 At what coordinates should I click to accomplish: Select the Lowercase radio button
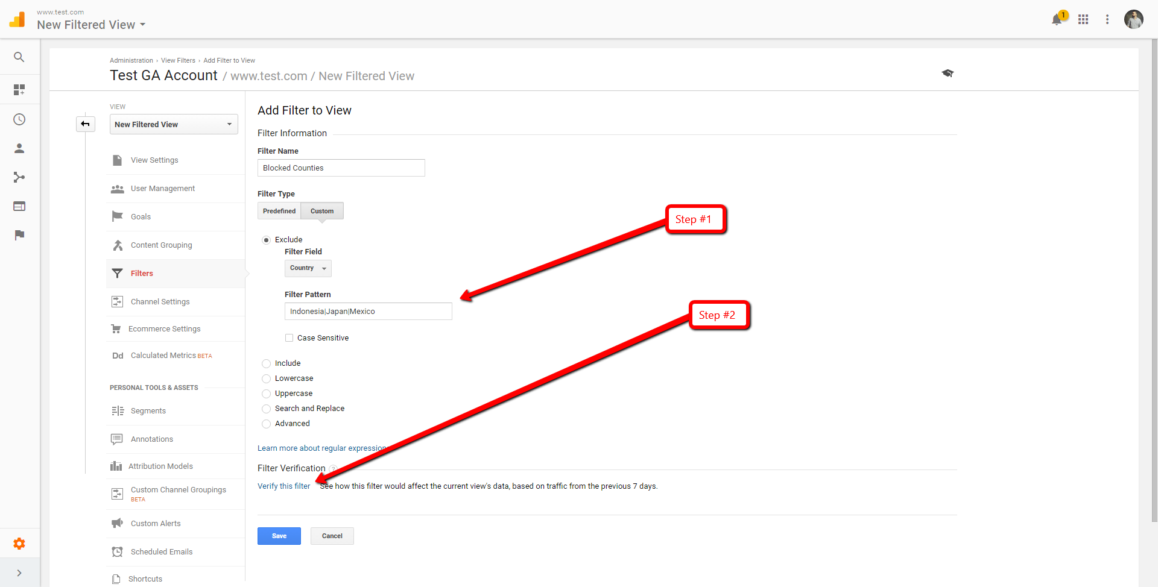pos(266,378)
